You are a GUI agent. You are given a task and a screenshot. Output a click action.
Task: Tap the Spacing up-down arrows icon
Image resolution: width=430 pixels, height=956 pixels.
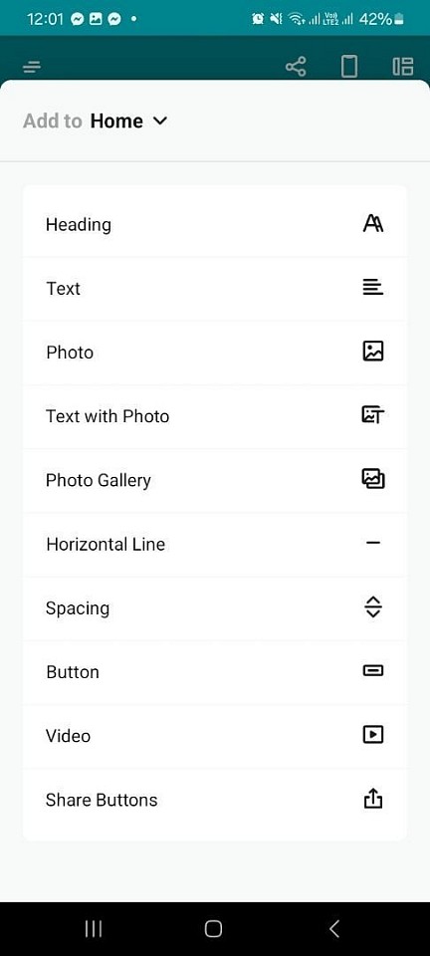(372, 607)
